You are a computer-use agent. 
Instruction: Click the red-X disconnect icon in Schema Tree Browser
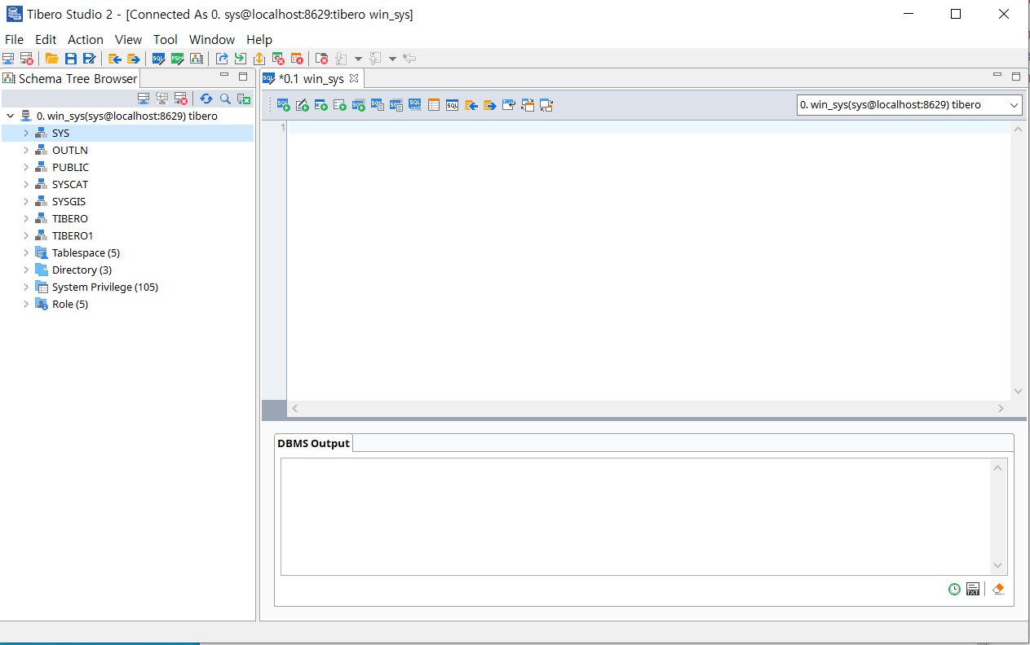click(181, 99)
